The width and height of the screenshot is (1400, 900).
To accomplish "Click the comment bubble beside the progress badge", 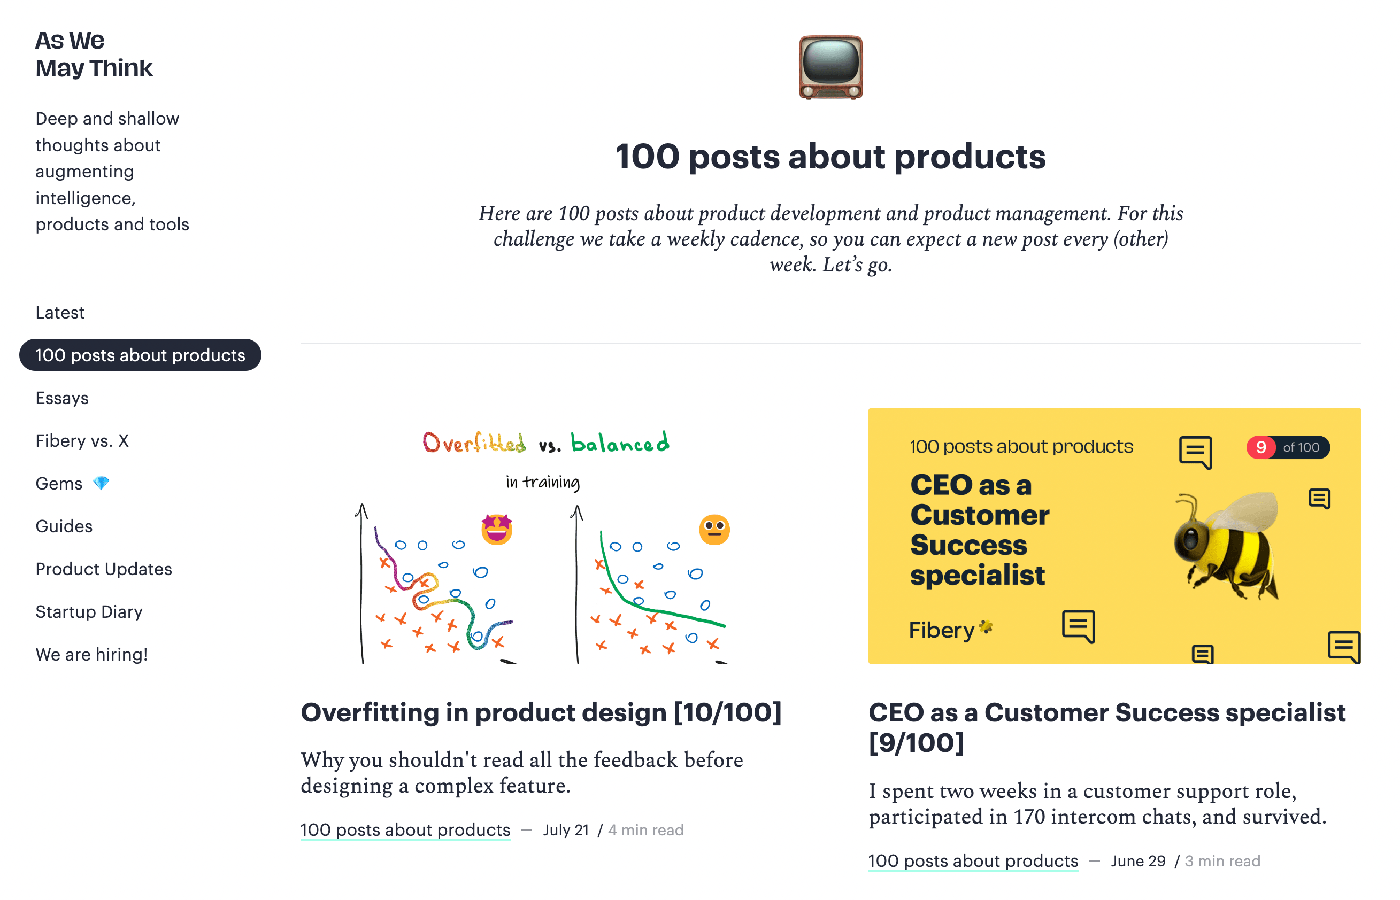I will pyautogui.click(x=1196, y=451).
